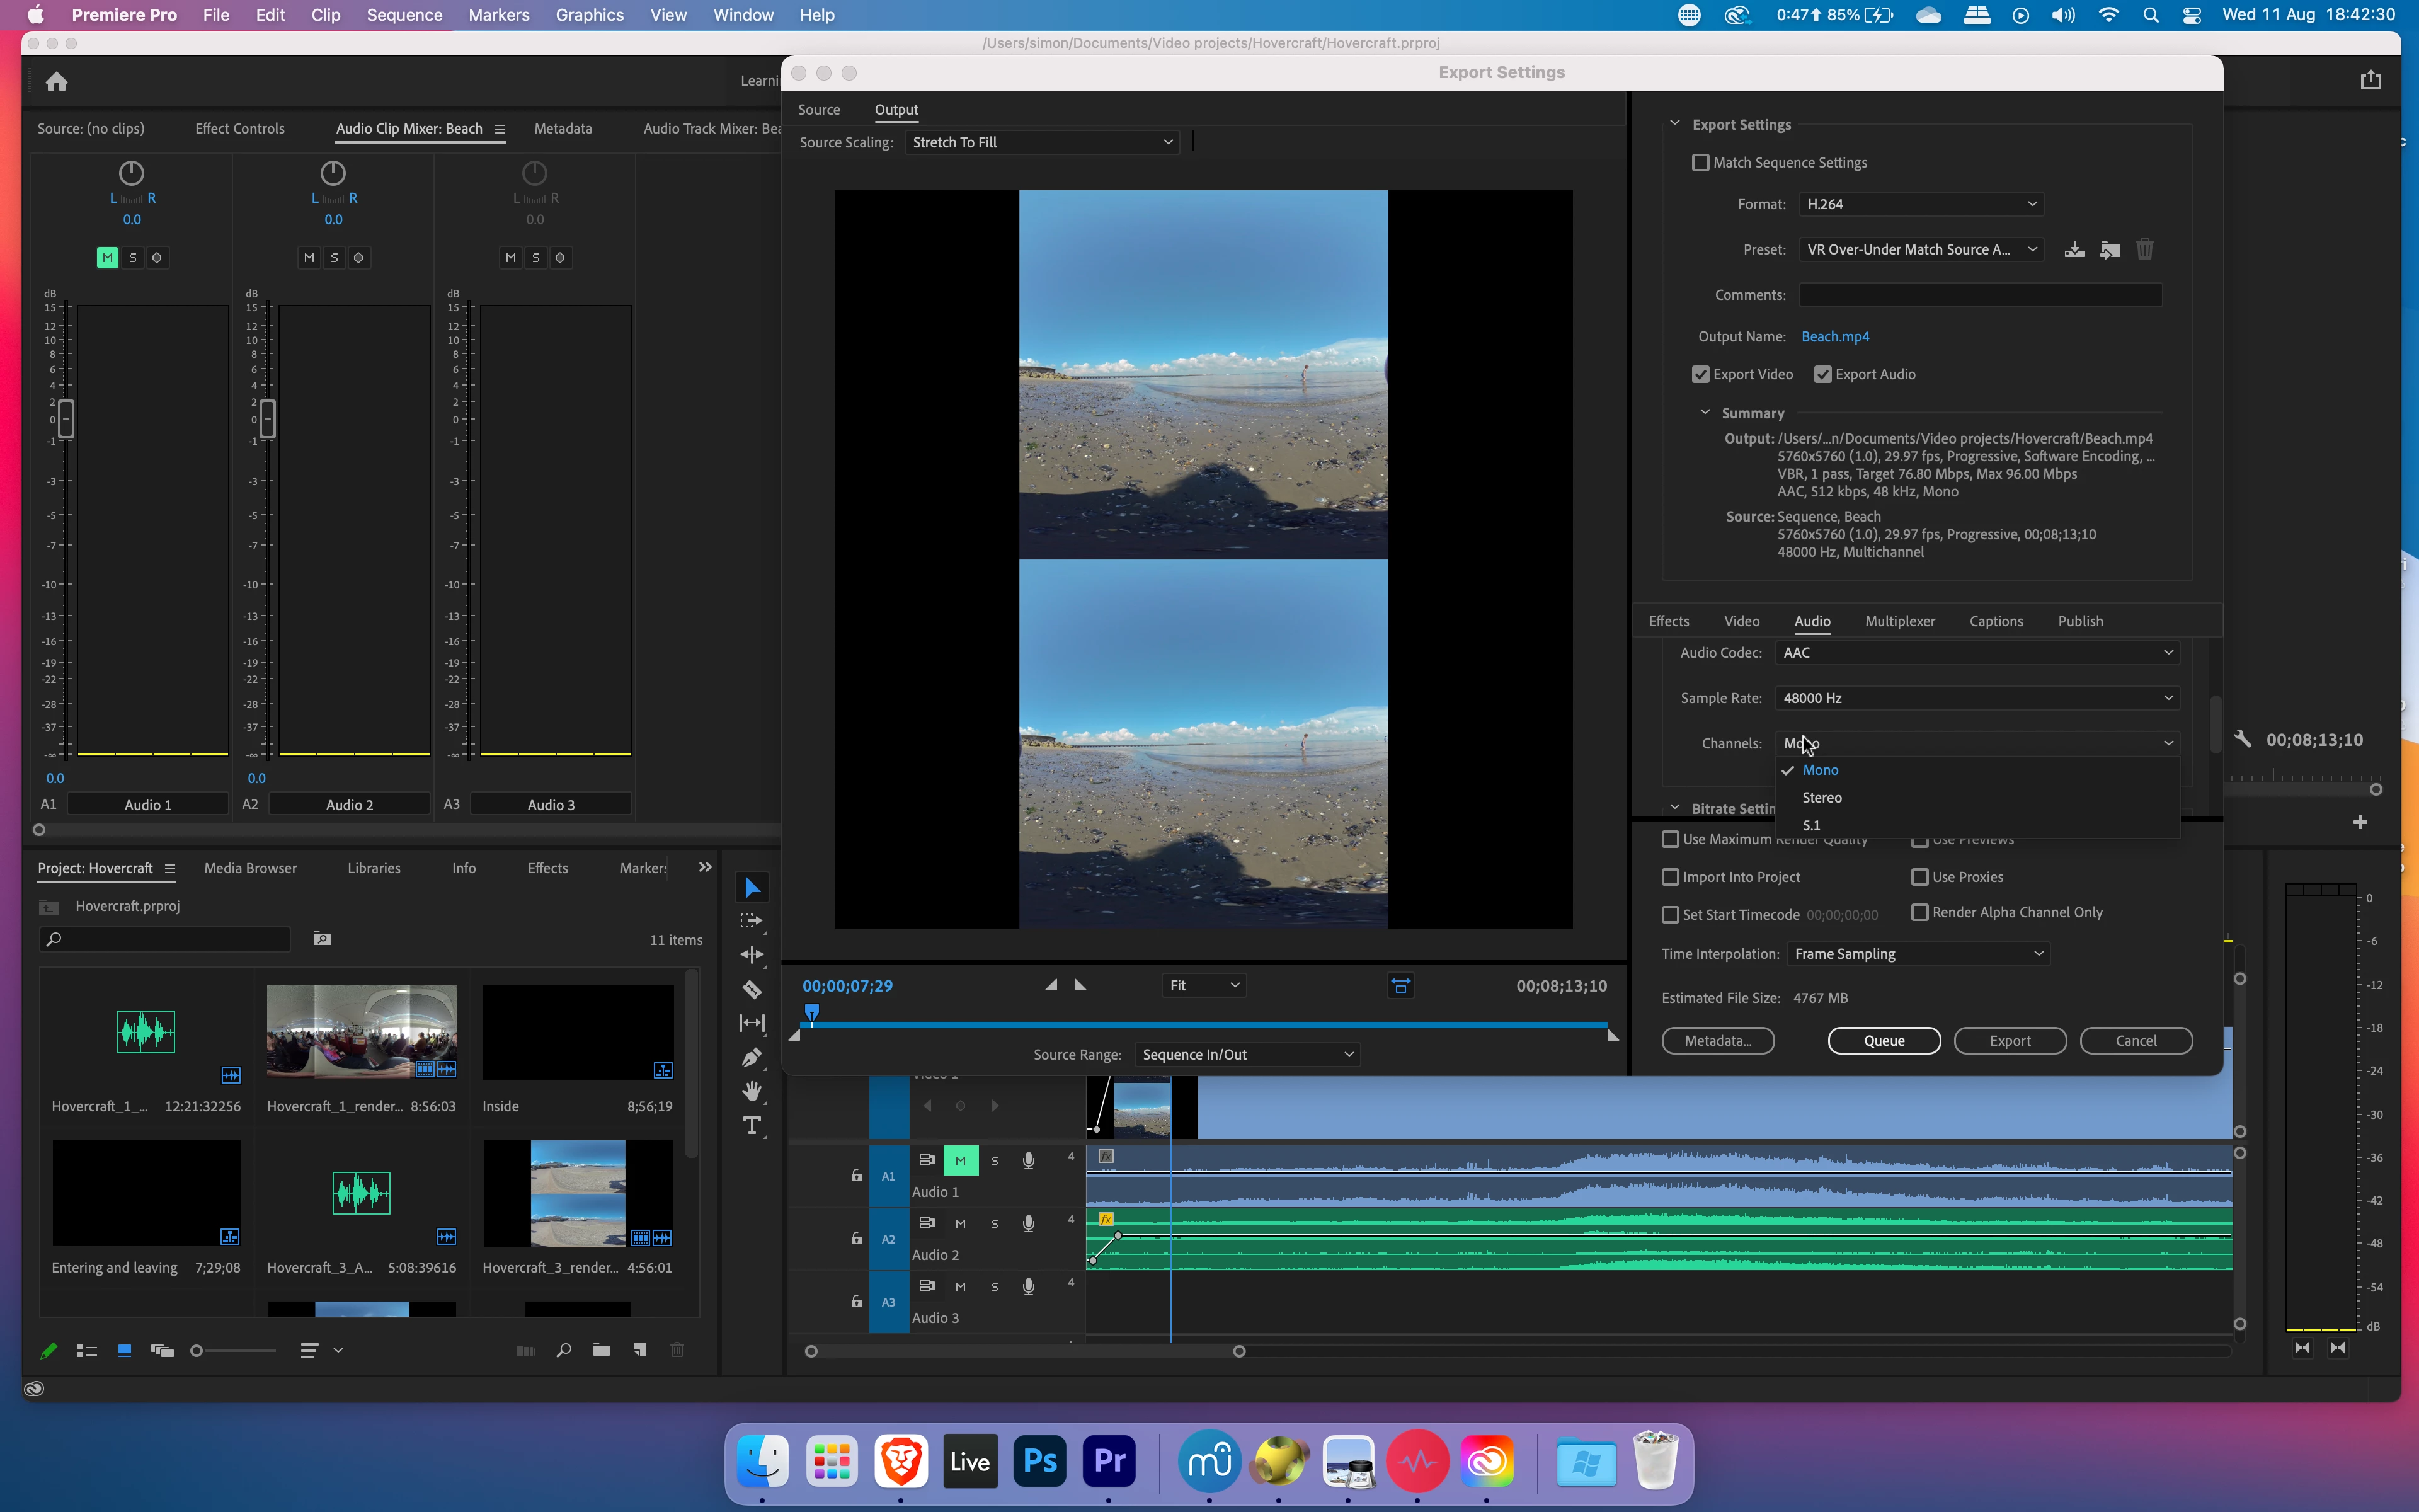Open the Premiere Pro home screen icon
The image size is (2419, 1512).
coord(57,82)
